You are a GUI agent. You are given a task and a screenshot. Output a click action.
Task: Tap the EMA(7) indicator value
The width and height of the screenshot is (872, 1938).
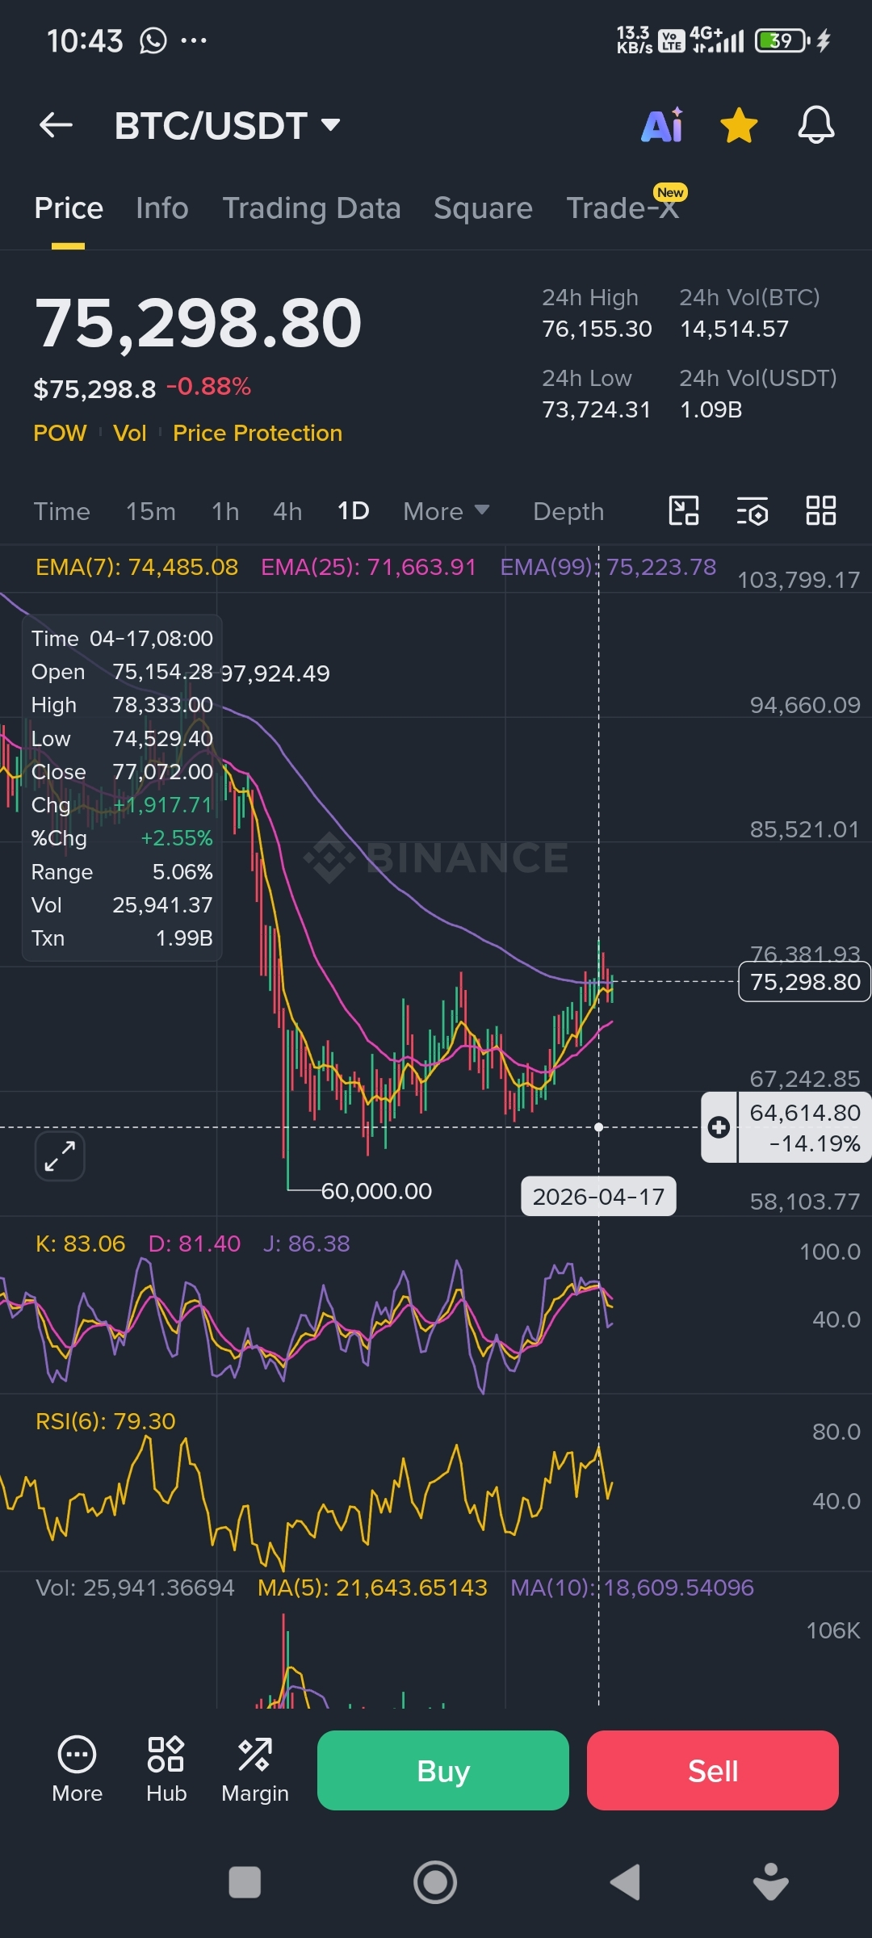[x=137, y=567]
